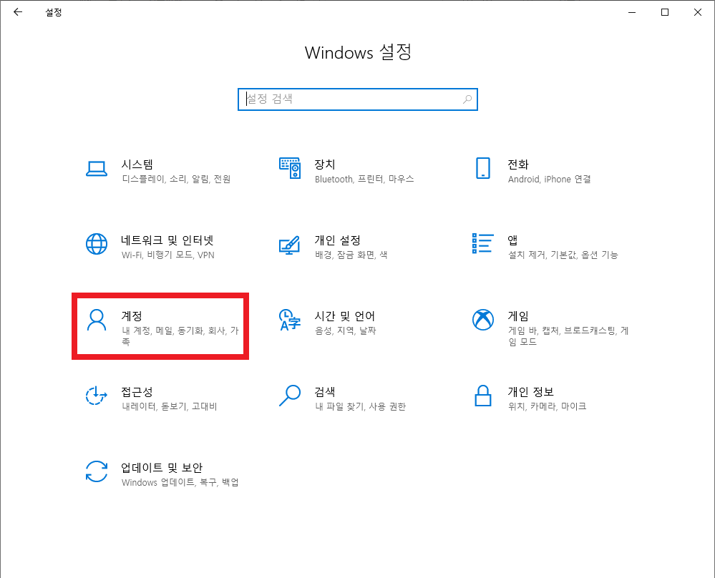Screen dimensions: 715x578
Task: Select the 장치 heading
Action: (325, 164)
